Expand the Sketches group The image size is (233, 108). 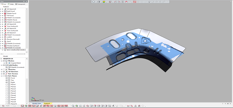tap(2, 70)
